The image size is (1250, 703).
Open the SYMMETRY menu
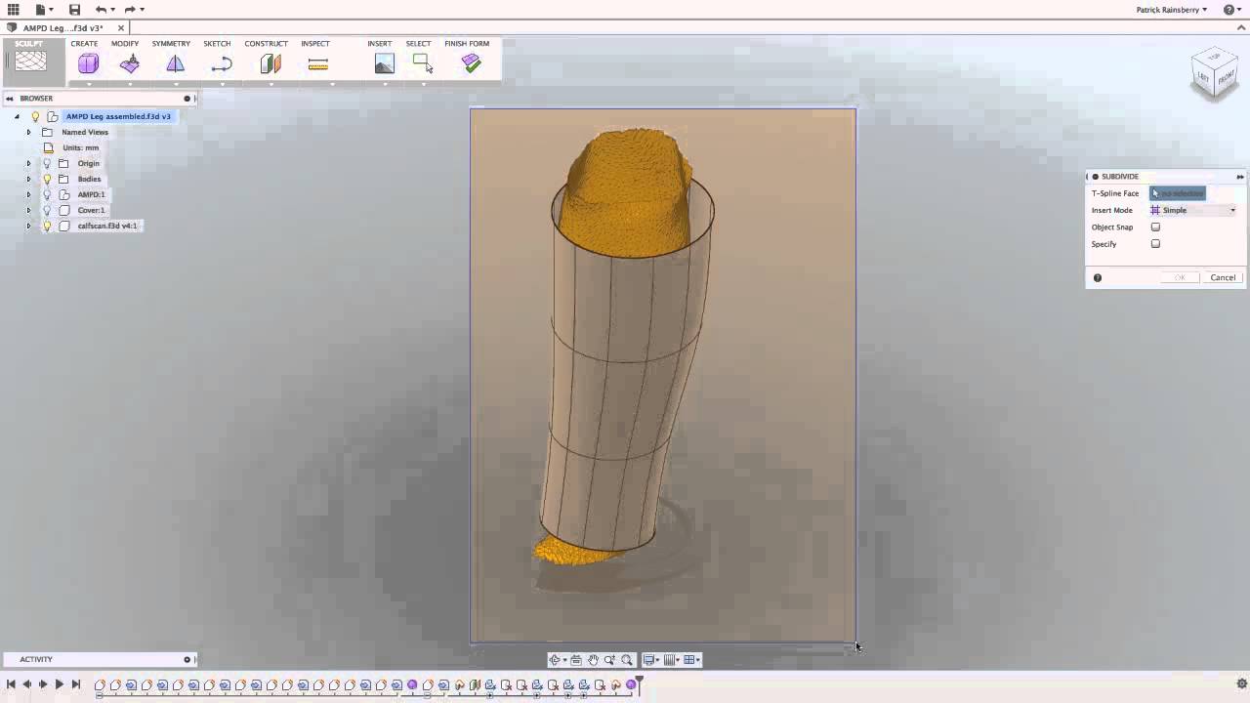coord(171,44)
